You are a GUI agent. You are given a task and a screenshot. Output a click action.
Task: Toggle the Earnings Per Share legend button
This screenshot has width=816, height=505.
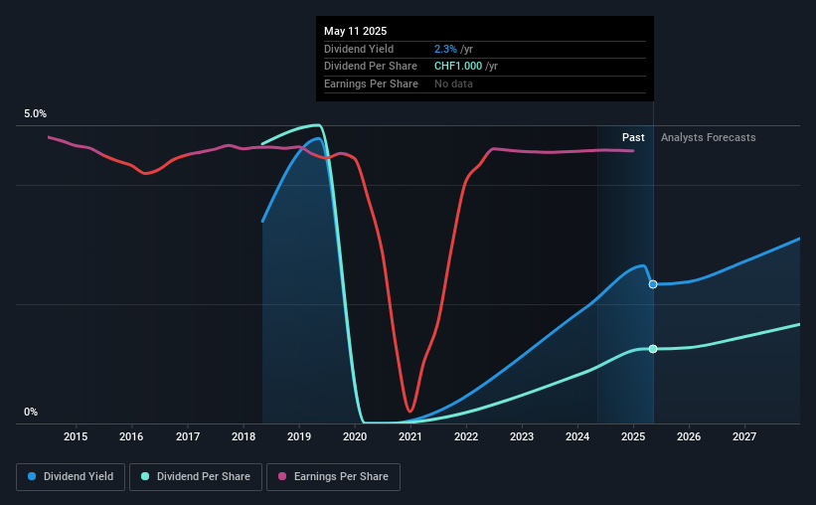tap(333, 477)
